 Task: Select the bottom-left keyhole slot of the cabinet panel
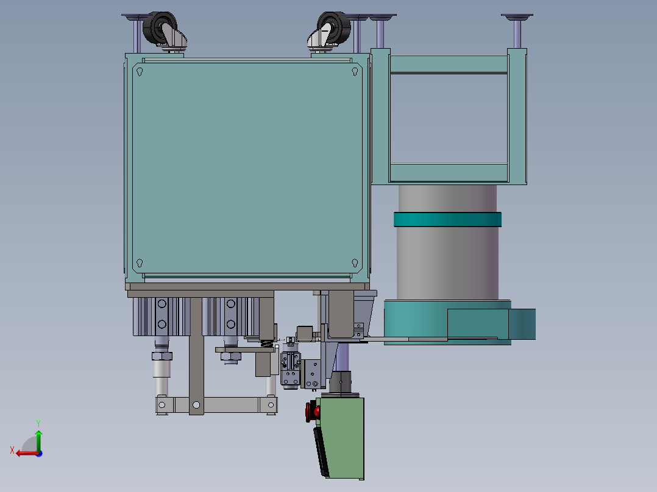140,263
